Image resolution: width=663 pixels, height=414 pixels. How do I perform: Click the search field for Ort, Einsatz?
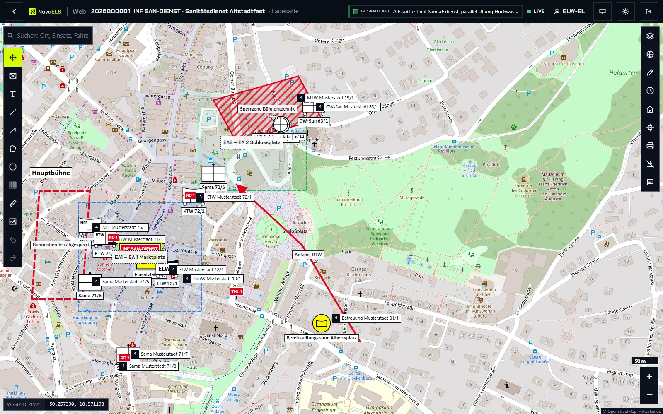coord(48,36)
